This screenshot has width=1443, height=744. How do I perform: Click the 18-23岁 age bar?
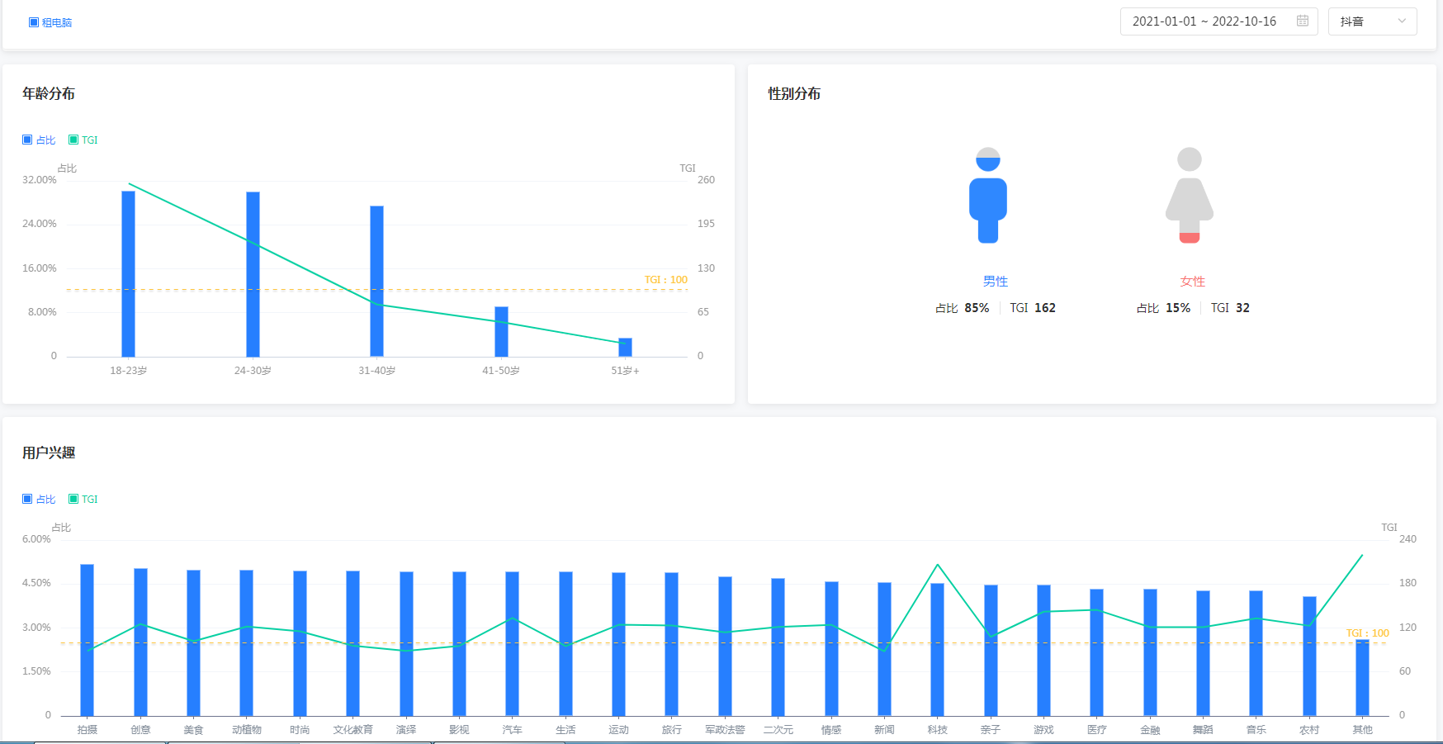129,274
